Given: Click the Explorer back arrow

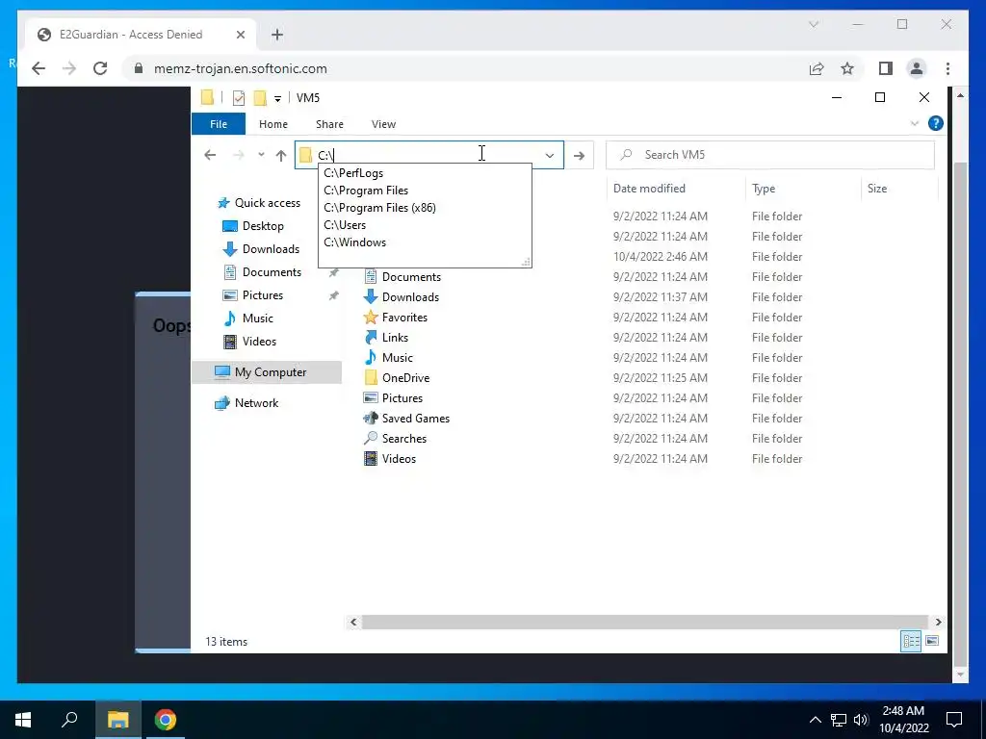Looking at the screenshot, I should 210,155.
